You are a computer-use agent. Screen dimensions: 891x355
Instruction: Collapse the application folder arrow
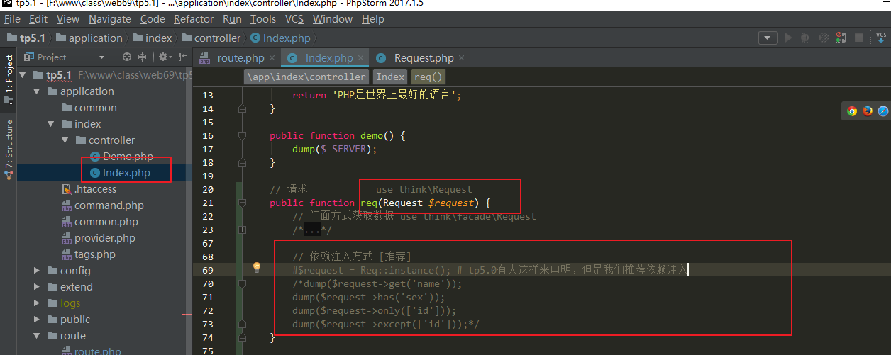tap(37, 91)
